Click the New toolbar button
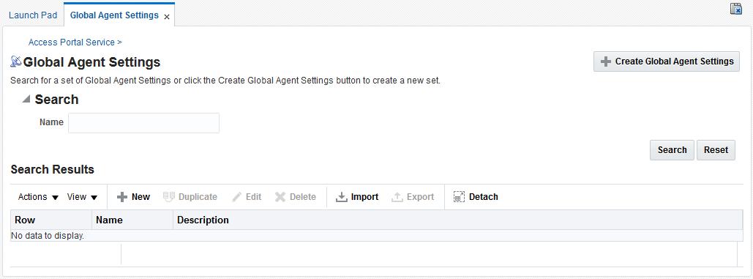Screen dimensions: 753x279 point(133,197)
